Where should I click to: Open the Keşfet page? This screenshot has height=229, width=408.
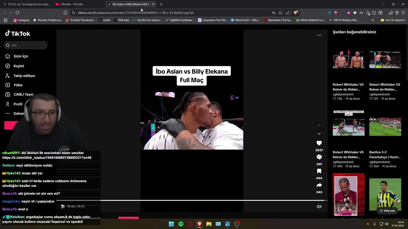tap(15, 66)
